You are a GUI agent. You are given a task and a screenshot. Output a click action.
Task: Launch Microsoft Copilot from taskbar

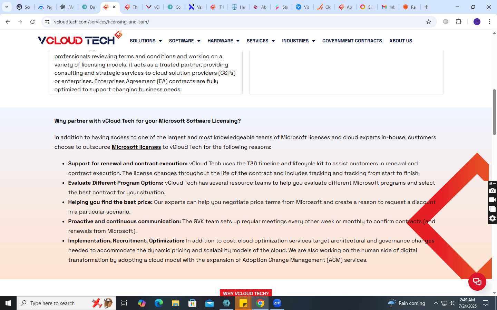142,303
